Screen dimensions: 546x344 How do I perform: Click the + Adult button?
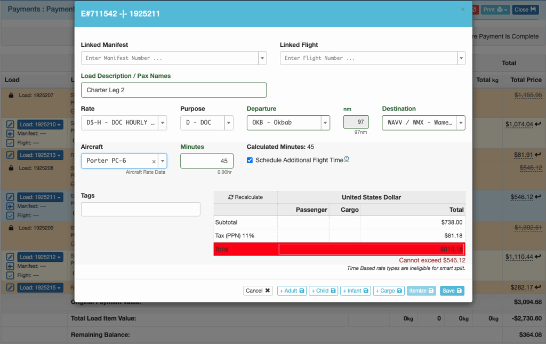(x=291, y=291)
